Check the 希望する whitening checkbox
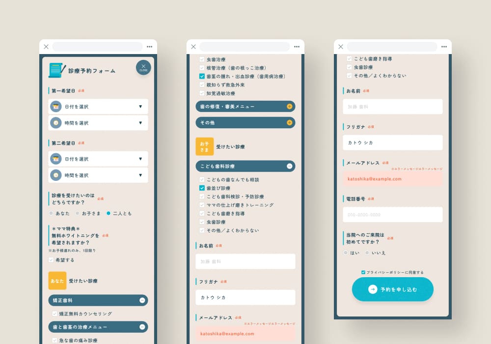Viewport: 491px width, 344px height. tap(51, 260)
